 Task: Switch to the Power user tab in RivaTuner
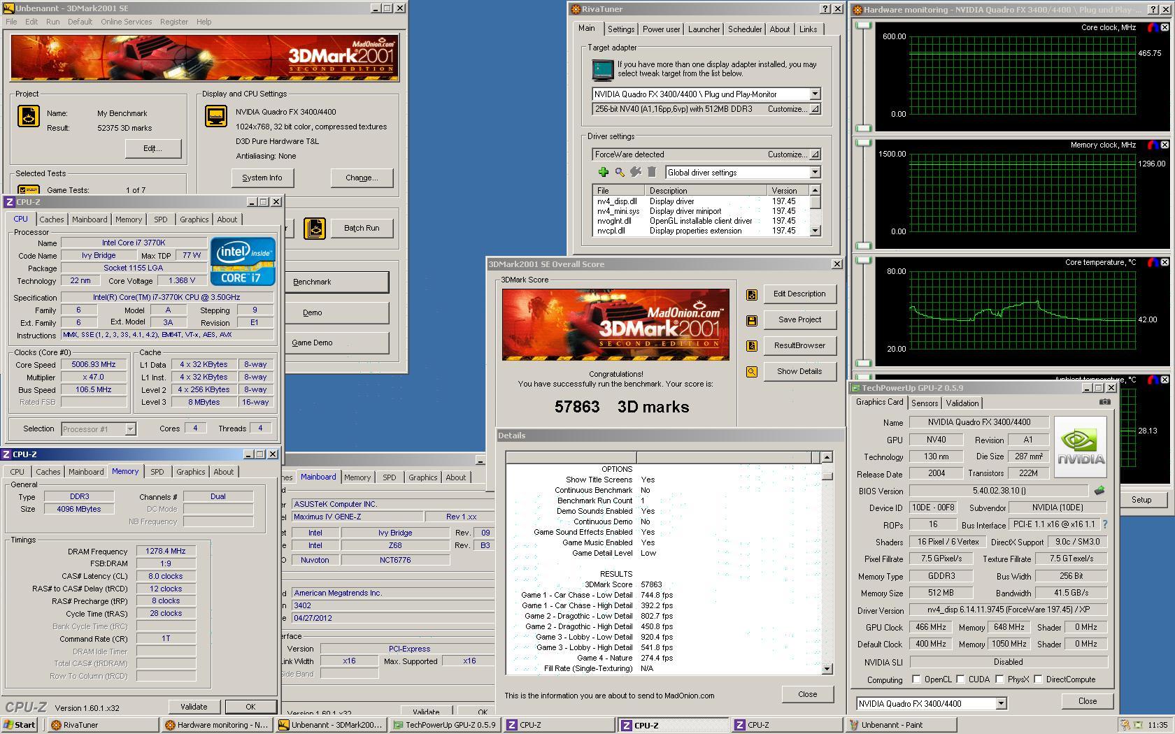tap(661, 29)
